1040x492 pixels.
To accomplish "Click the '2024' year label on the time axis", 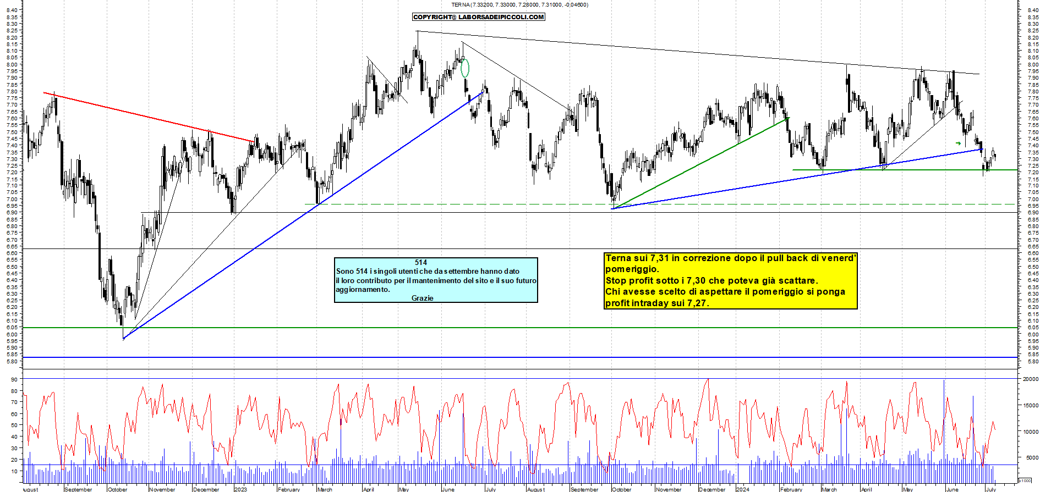I will coord(743,489).
